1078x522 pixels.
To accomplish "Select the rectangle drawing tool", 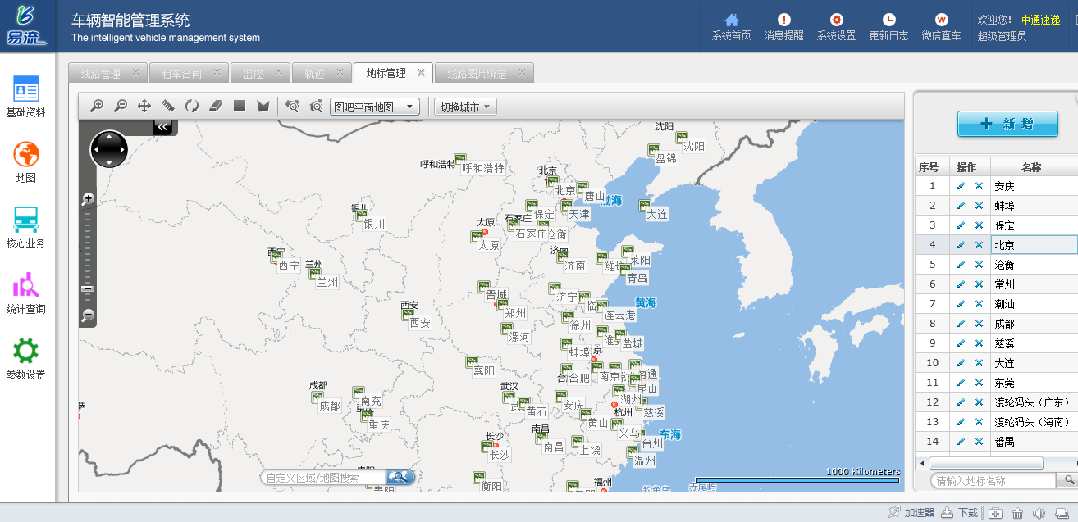I will pos(240,106).
